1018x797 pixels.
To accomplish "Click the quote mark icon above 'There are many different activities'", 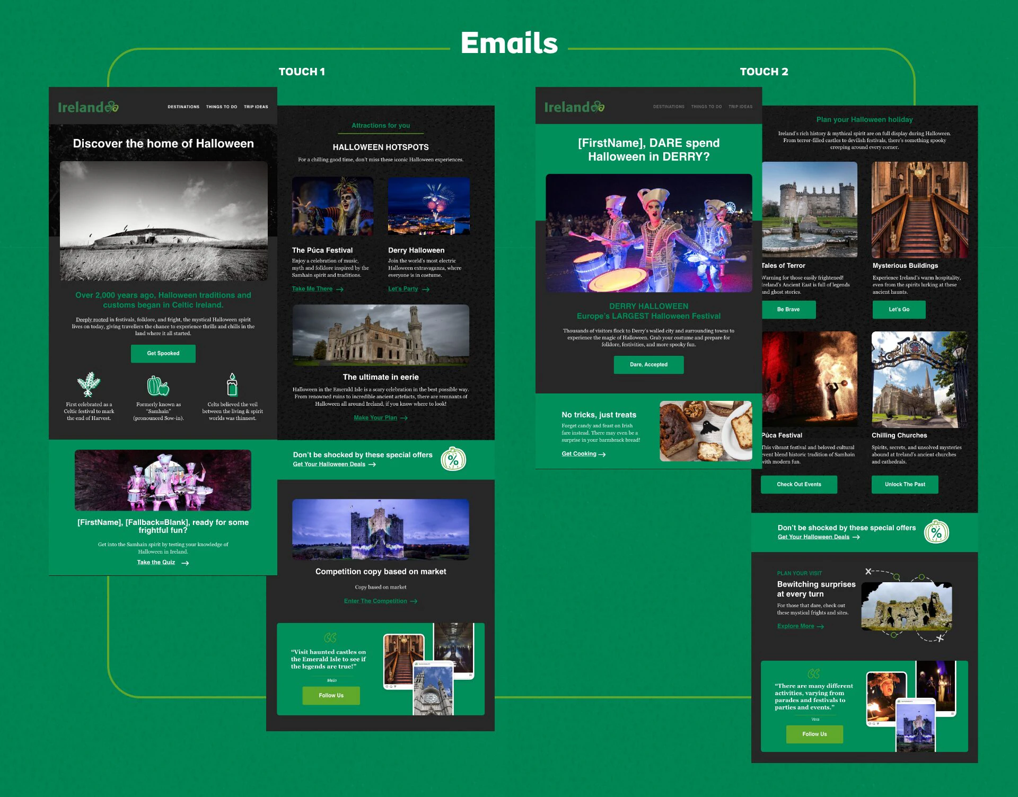I will coord(814,673).
